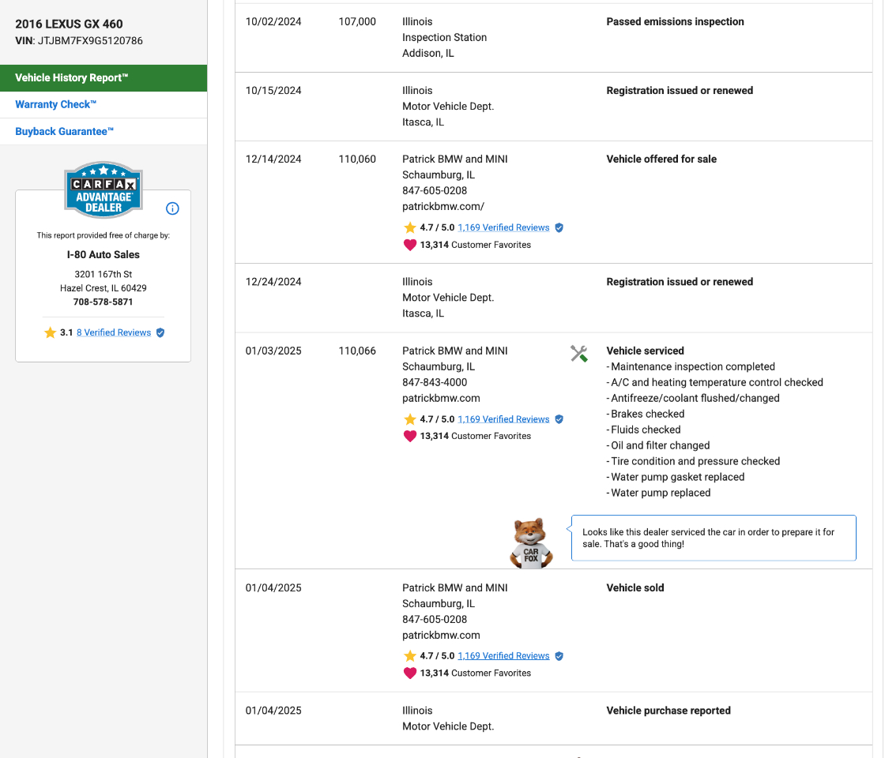Click the Car Fox speech bubble message

coord(713,538)
